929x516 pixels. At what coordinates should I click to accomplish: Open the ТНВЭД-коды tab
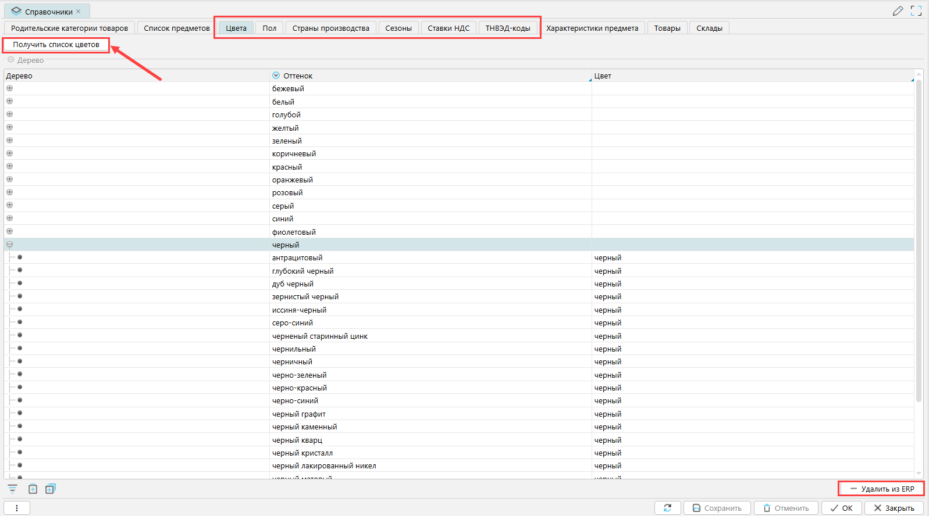(x=507, y=28)
